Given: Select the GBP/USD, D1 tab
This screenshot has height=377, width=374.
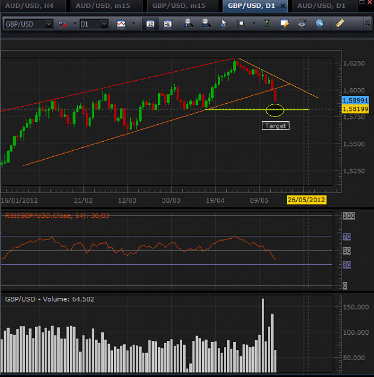Looking at the screenshot, I should click(252, 5).
